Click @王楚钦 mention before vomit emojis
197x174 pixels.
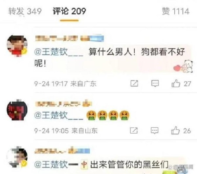click(59, 115)
